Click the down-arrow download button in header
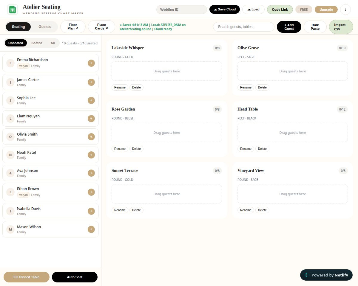The image size is (358, 286). pos(345,10)
